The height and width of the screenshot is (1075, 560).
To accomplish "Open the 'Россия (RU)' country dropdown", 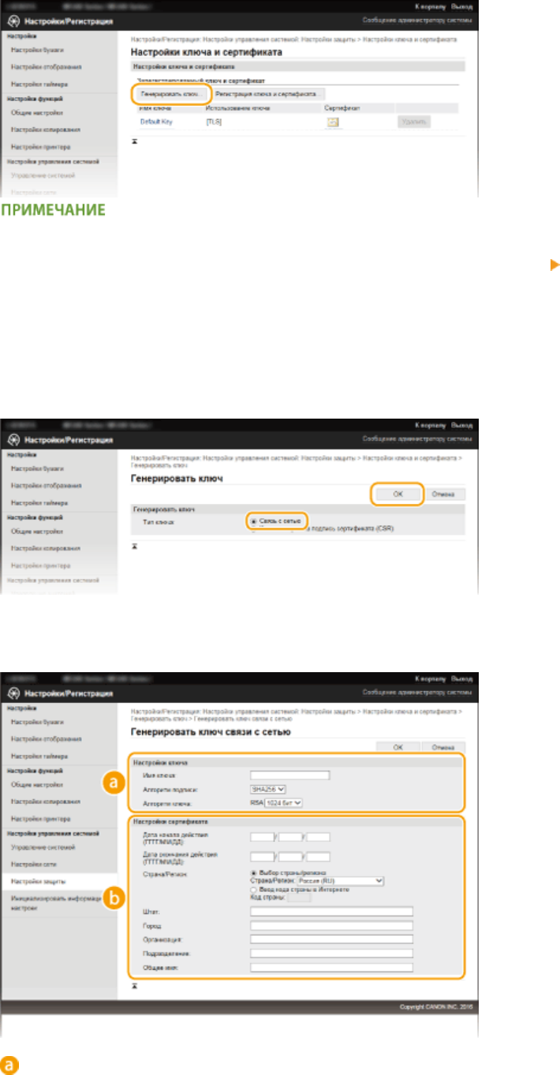I will 340,879.
